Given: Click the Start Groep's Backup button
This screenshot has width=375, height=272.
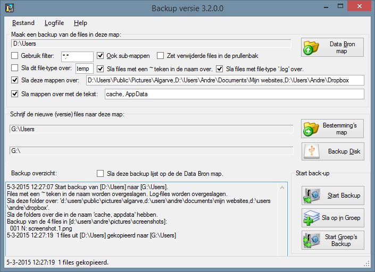Looking at the screenshot, I should tap(332, 240).
